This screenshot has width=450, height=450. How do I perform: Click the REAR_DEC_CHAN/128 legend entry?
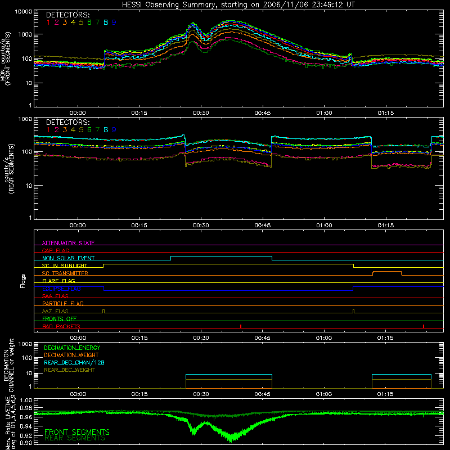tap(74, 362)
